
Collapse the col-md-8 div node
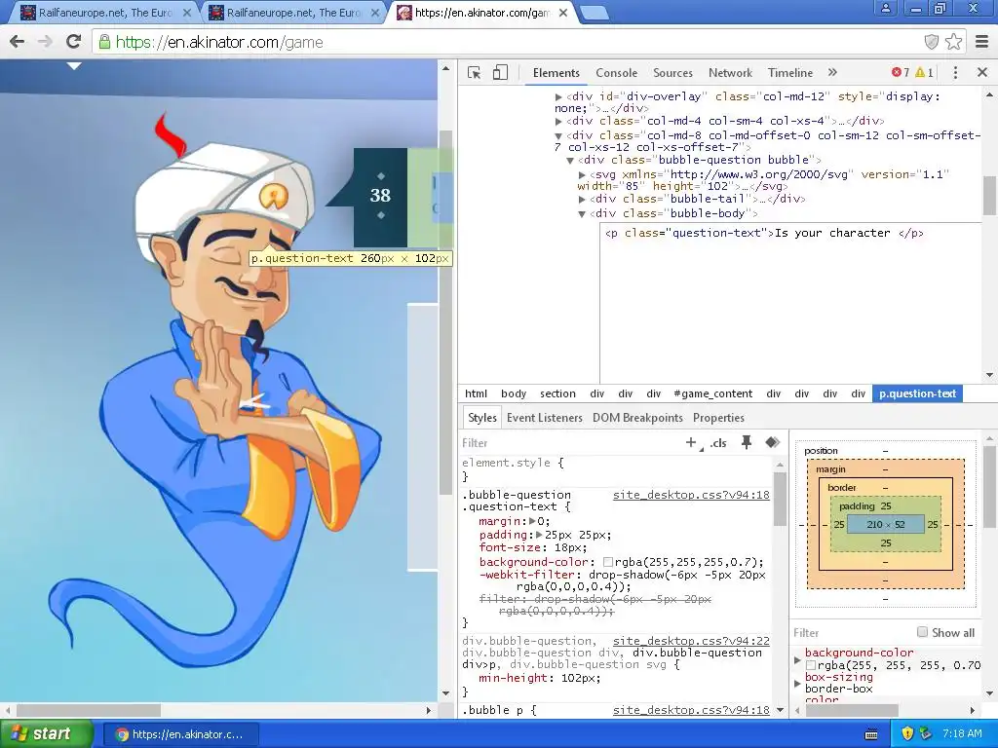point(558,135)
